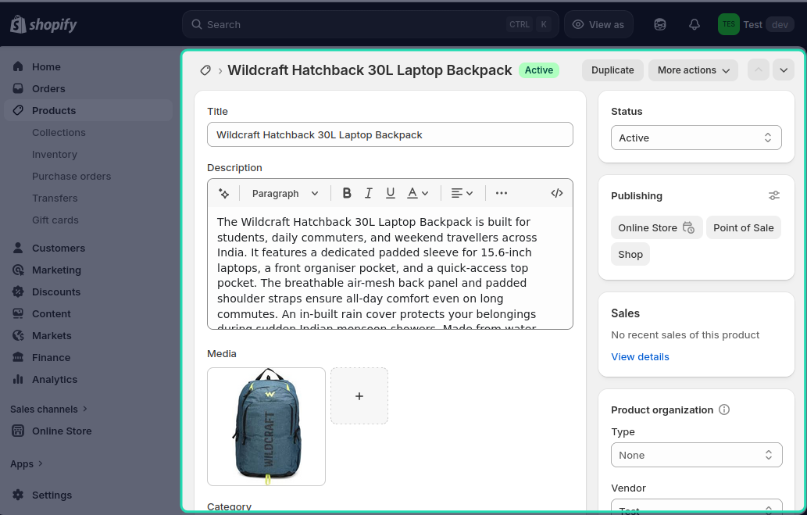Click the Customers person icon
Image resolution: width=807 pixels, height=515 pixels.
(x=18, y=248)
